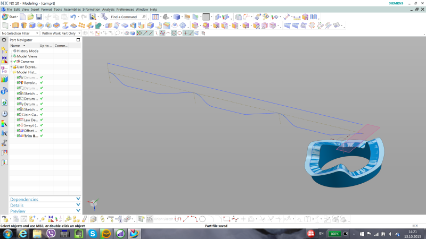Click the Profile tool in the sketch toolbar
This screenshot has height=239, width=426.
click(178, 219)
